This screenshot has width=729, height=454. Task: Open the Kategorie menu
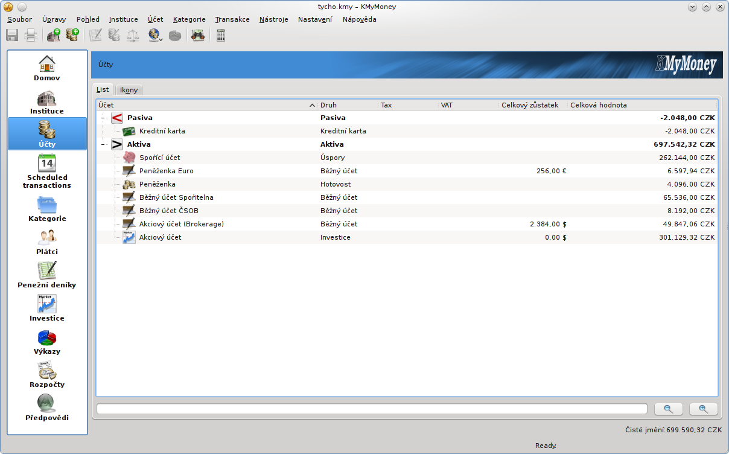click(x=189, y=19)
